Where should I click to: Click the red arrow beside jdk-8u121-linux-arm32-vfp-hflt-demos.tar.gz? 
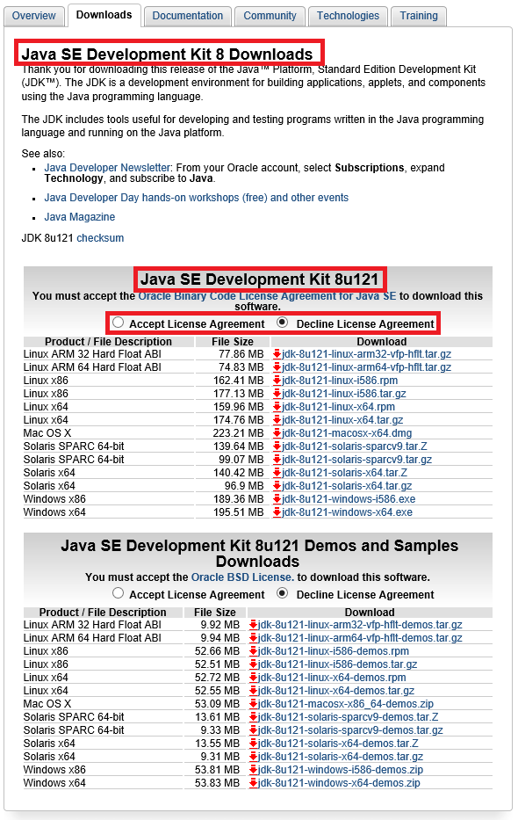point(253,624)
